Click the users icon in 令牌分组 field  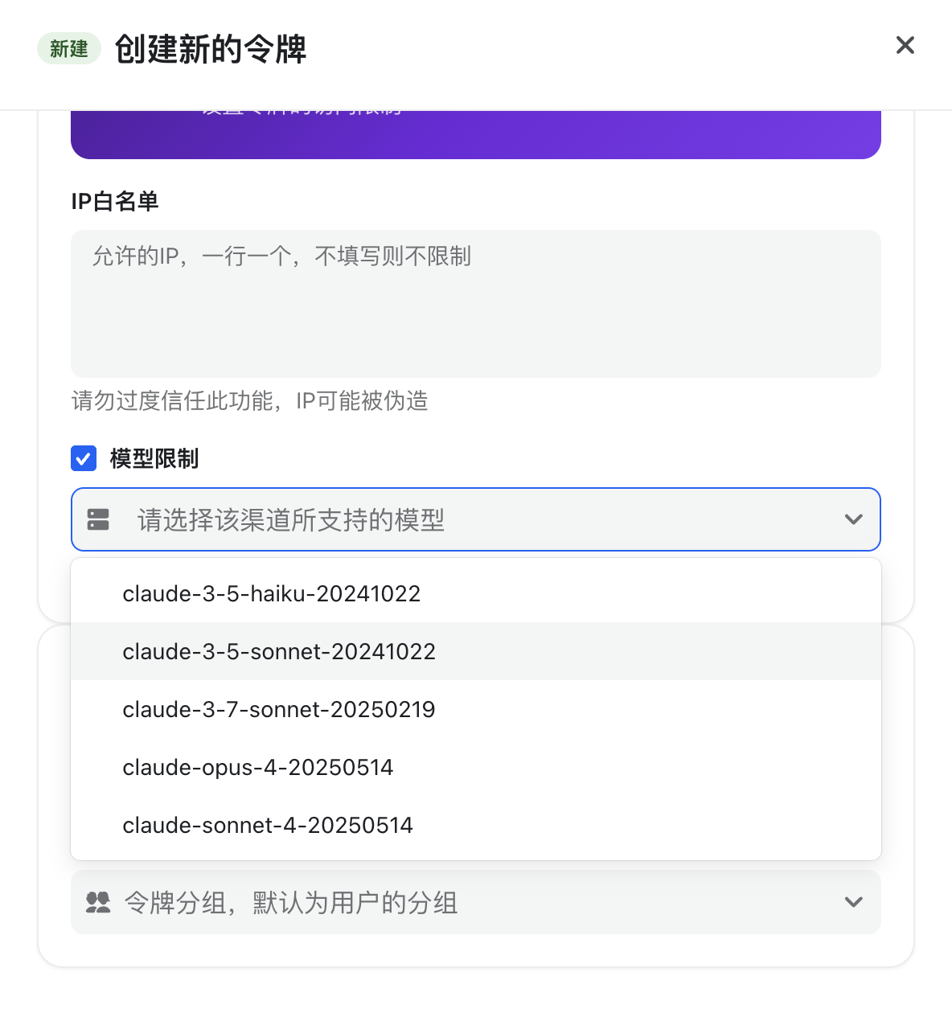pos(98,902)
